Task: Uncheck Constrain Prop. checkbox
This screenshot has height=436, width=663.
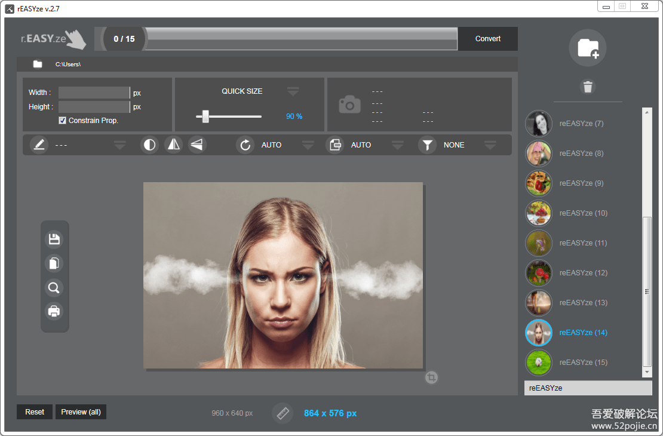Action: [x=63, y=121]
